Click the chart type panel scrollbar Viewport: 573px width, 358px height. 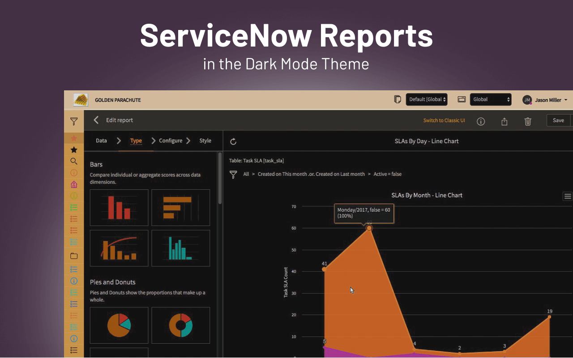[220, 179]
